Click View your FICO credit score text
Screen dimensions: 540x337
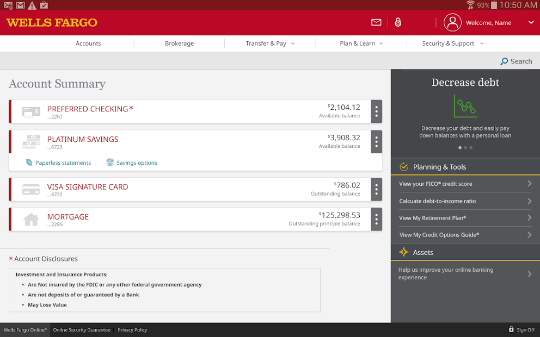coord(435,184)
